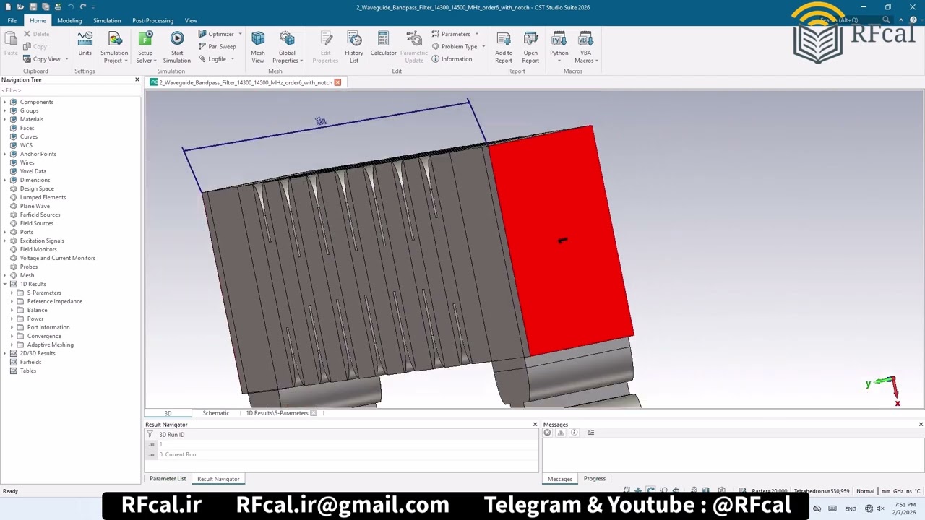925x520 pixels.
Task: Close the Result Navigator panel
Action: (535, 425)
